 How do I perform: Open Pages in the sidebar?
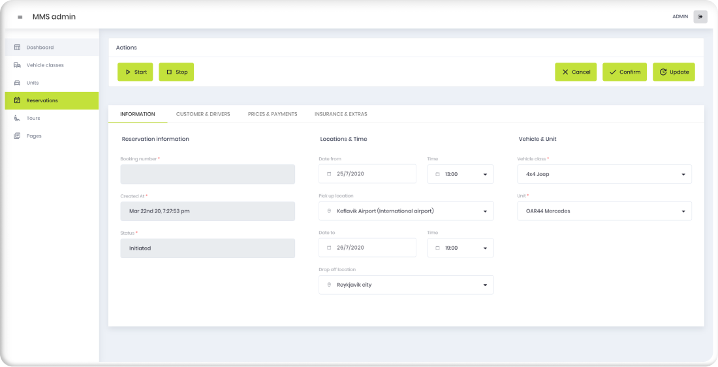coord(34,136)
